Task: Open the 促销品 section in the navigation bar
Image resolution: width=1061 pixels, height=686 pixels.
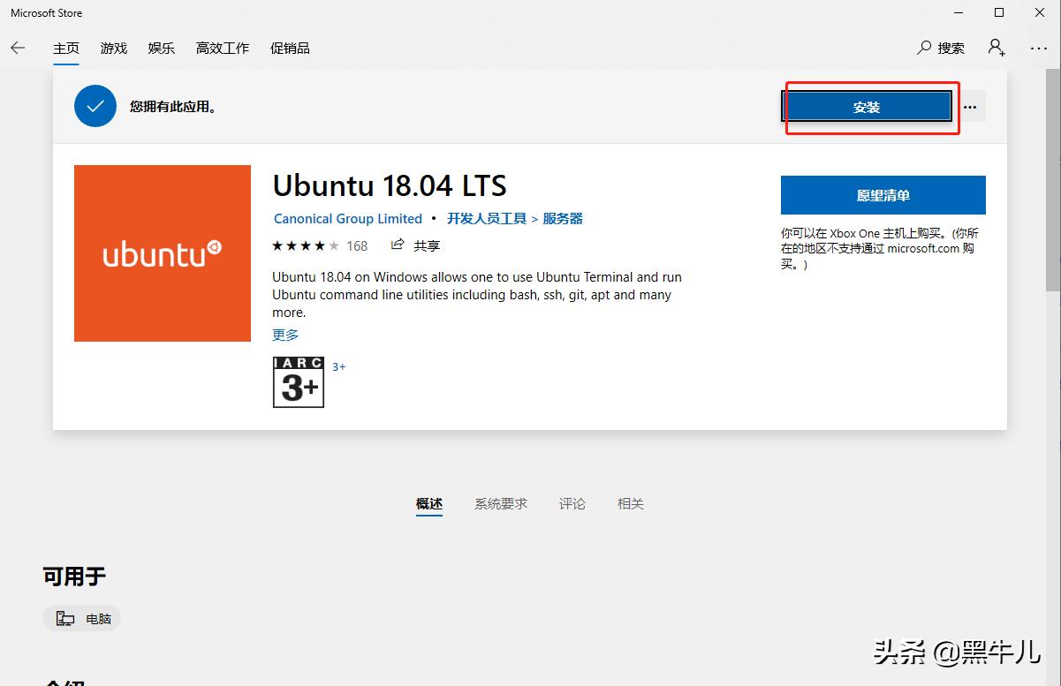Action: point(290,48)
